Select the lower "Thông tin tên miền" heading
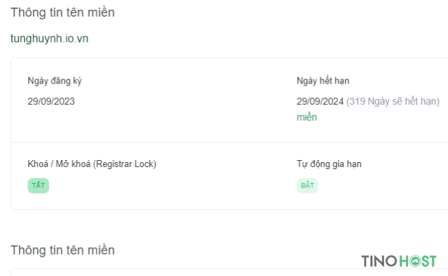This screenshot has width=448, height=276. tap(63, 250)
